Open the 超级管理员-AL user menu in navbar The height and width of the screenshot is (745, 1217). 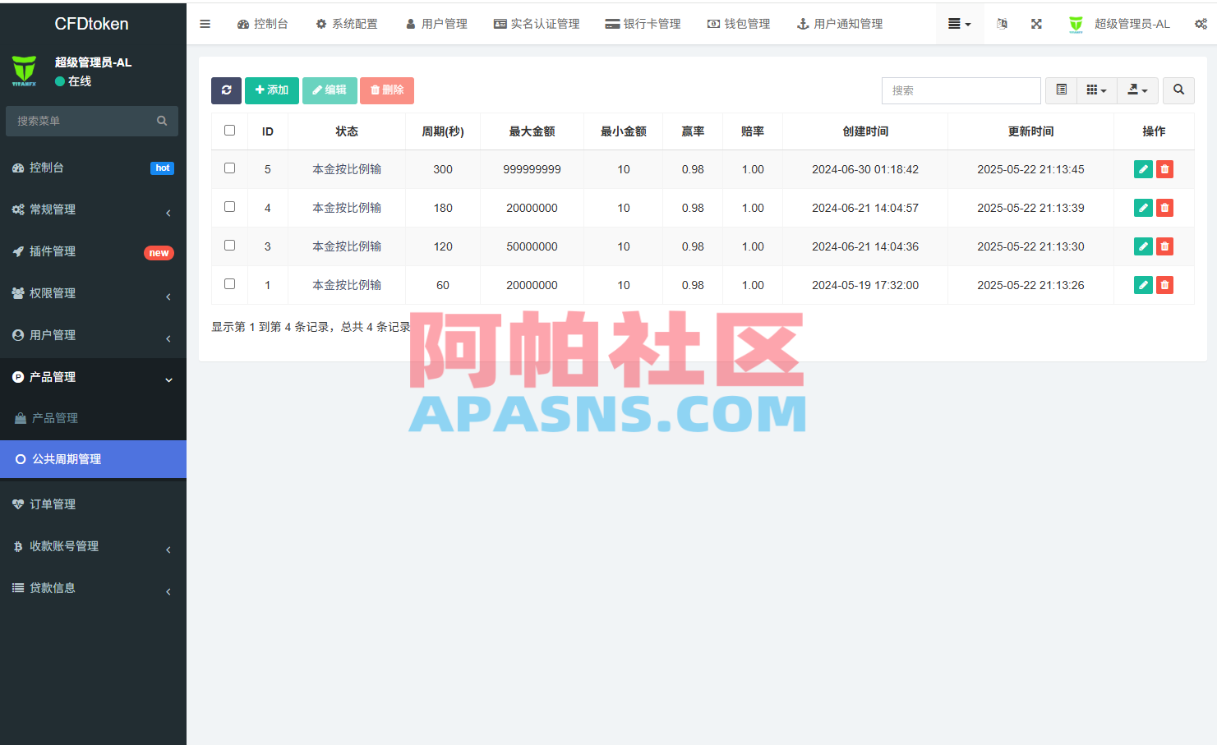coord(1119,24)
